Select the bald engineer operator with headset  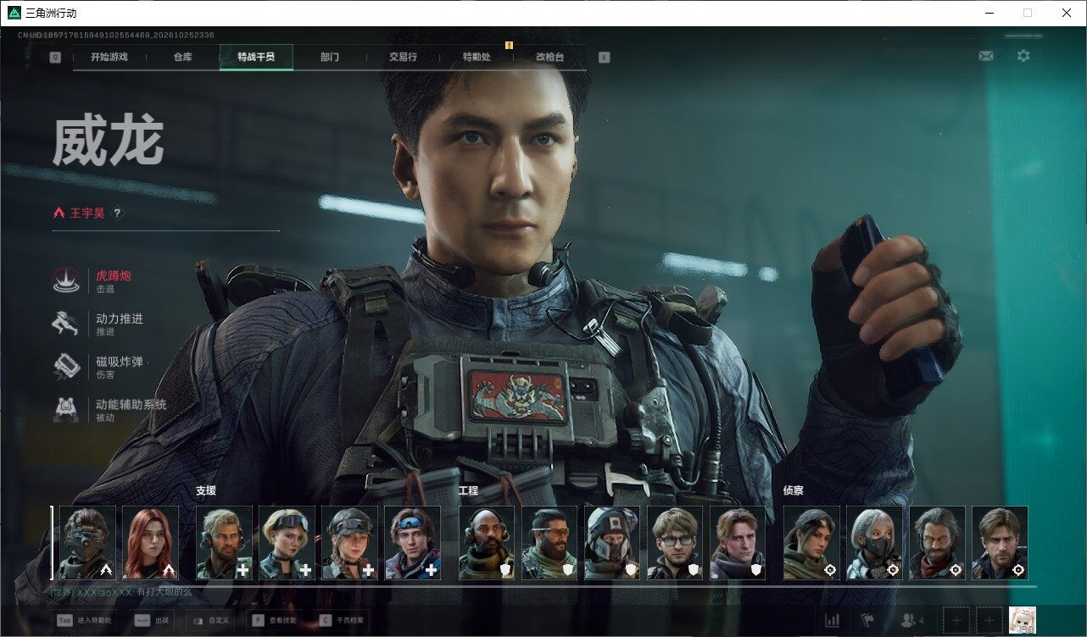pyautogui.click(x=487, y=543)
